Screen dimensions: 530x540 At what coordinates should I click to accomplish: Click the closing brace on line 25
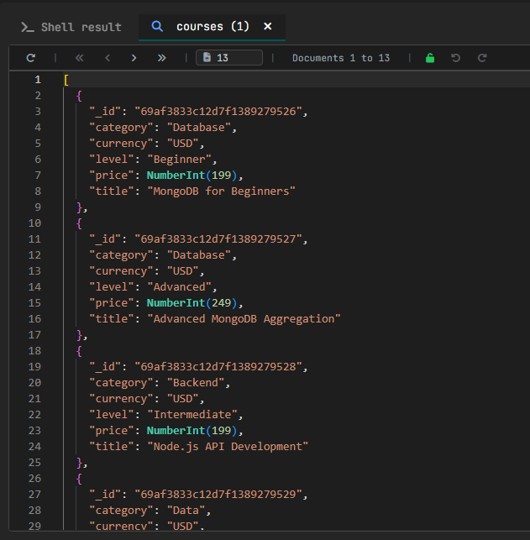click(80, 463)
